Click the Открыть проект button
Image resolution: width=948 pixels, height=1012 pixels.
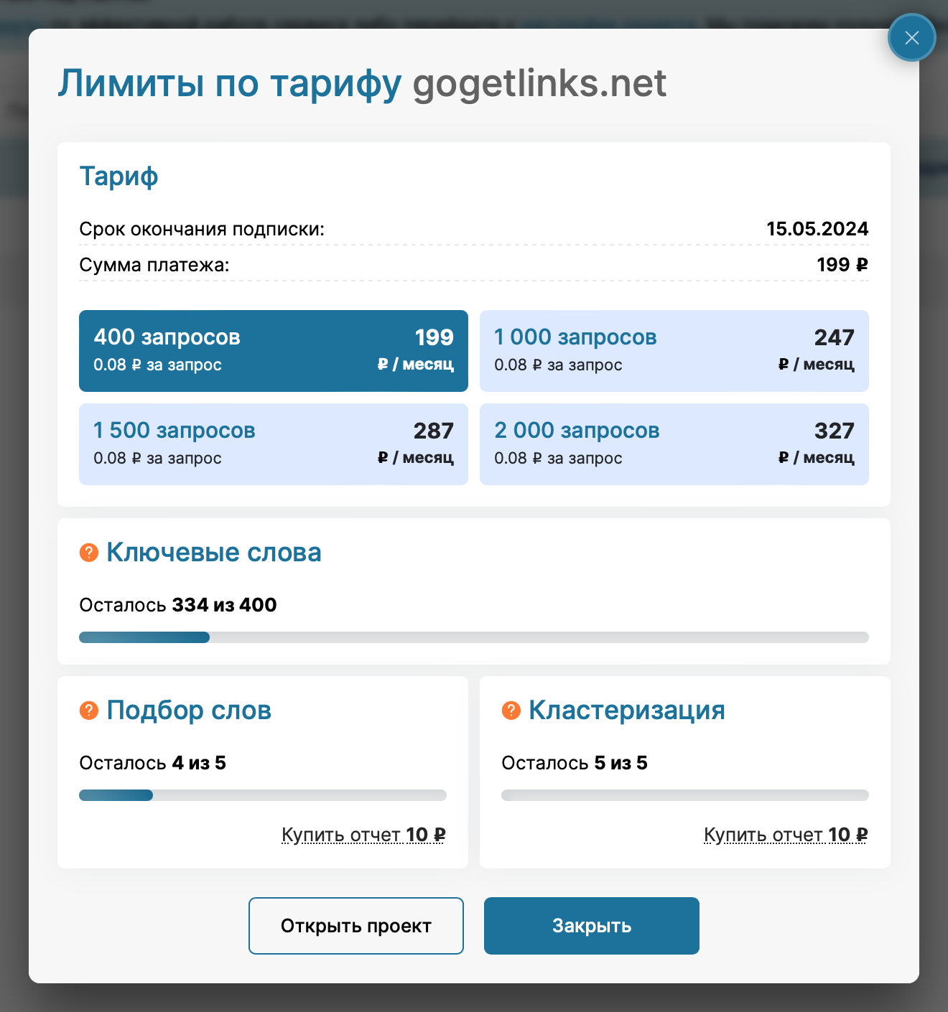coord(355,926)
